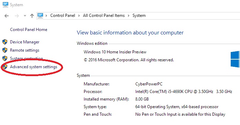Expand the chevron before System breadcrumb
Screen dimensions: 240x125
(x=128, y=15)
